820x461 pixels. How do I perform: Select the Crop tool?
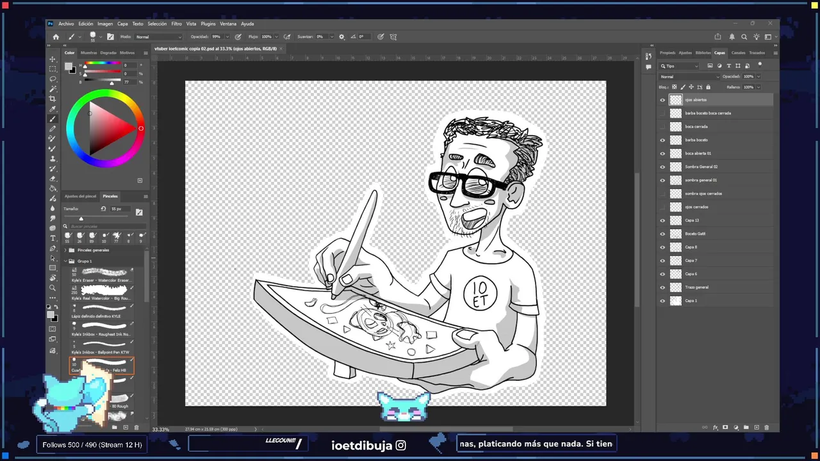(x=53, y=99)
